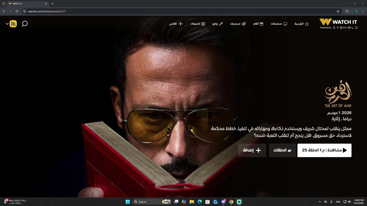The width and height of the screenshot is (367, 206).
Task: Open أفلام movies section
Action: pyautogui.click(x=258, y=24)
